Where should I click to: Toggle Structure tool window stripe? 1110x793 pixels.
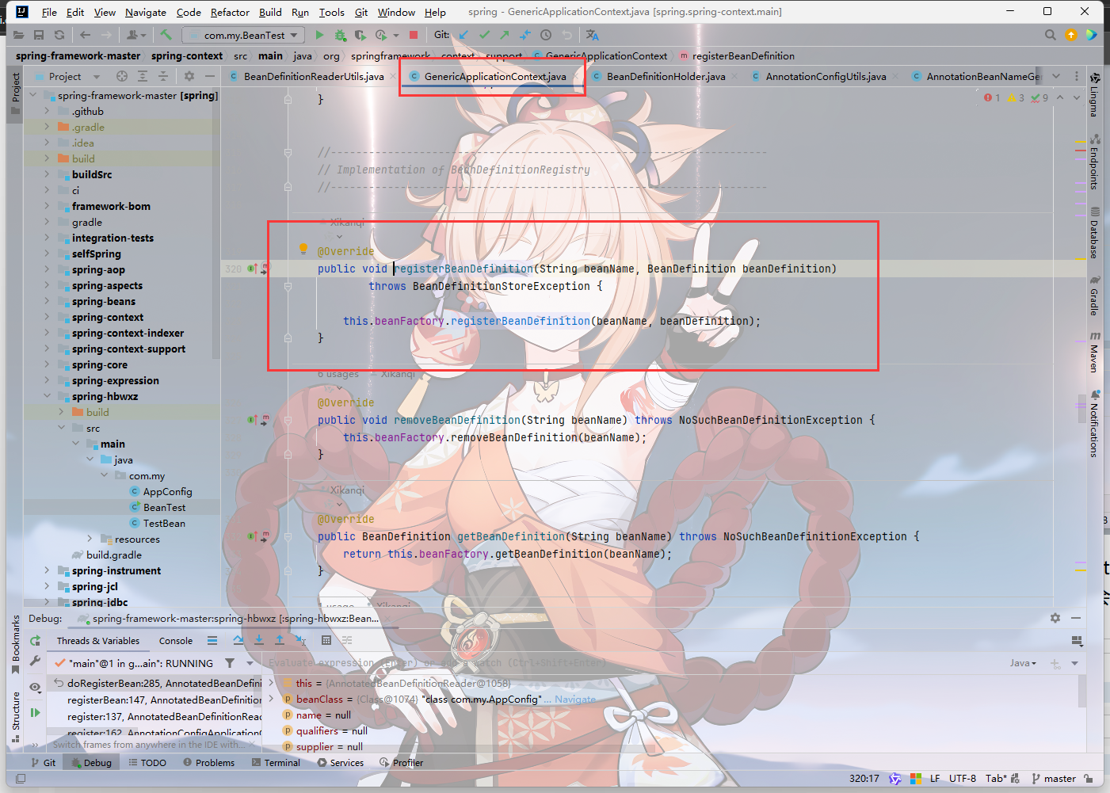pyautogui.click(x=16, y=717)
